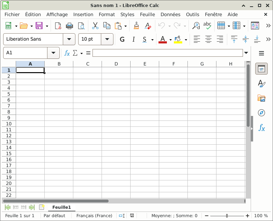
Task: Align cell text left
Action: click(x=197, y=39)
